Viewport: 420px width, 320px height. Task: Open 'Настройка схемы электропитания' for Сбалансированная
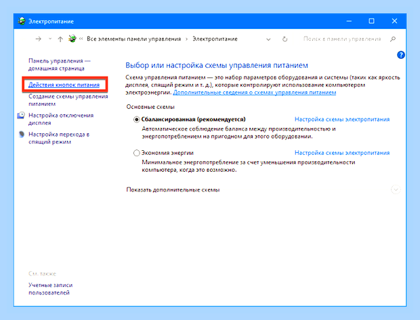(x=342, y=119)
